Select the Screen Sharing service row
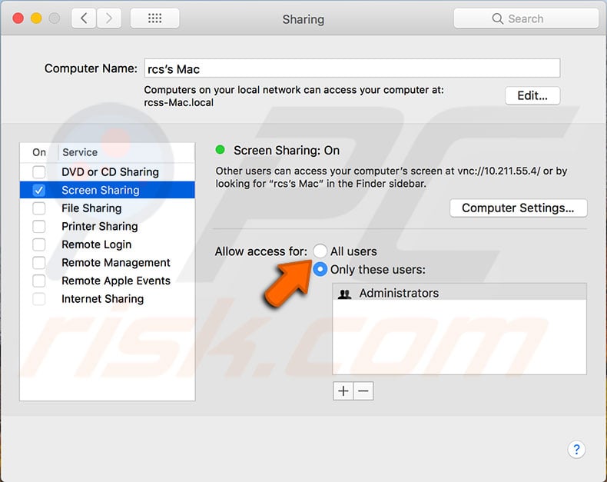The width and height of the screenshot is (607, 482). coord(108,190)
